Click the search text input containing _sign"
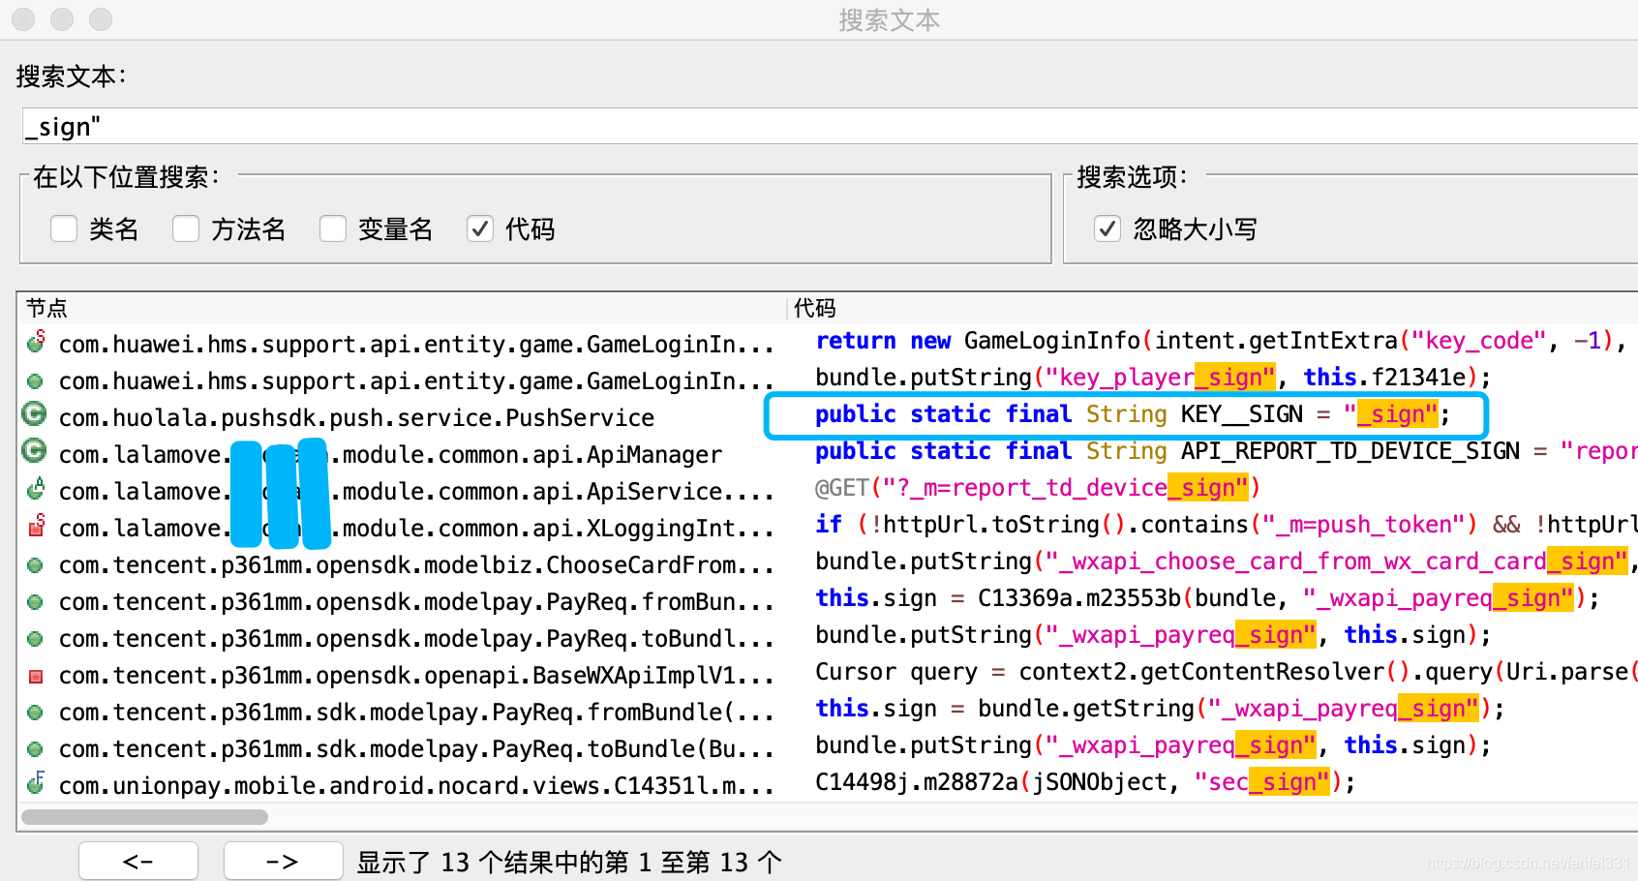 (x=830, y=126)
